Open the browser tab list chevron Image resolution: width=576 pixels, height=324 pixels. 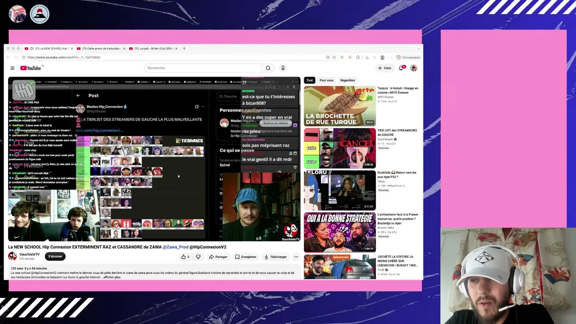pos(418,48)
